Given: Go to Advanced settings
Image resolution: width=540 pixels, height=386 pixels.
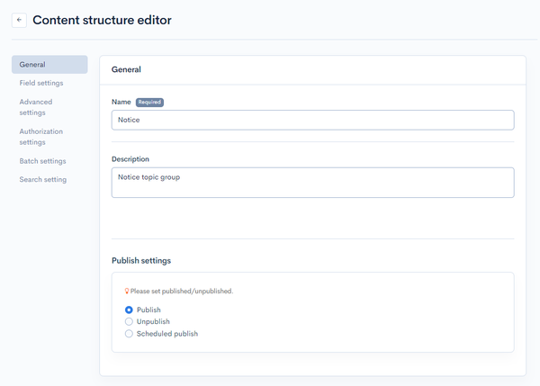Looking at the screenshot, I should point(36,107).
